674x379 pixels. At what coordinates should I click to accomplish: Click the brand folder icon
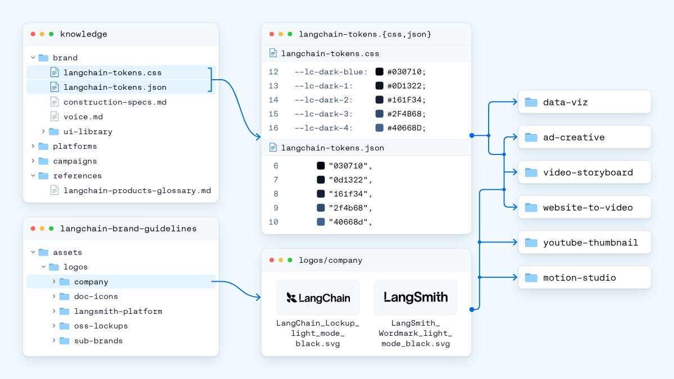(x=43, y=57)
